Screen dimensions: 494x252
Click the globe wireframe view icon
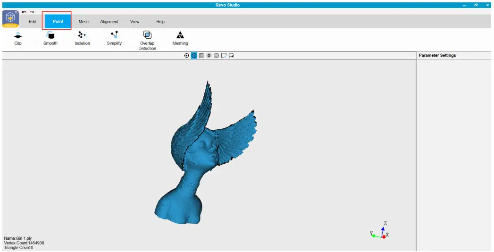pyautogui.click(x=216, y=55)
